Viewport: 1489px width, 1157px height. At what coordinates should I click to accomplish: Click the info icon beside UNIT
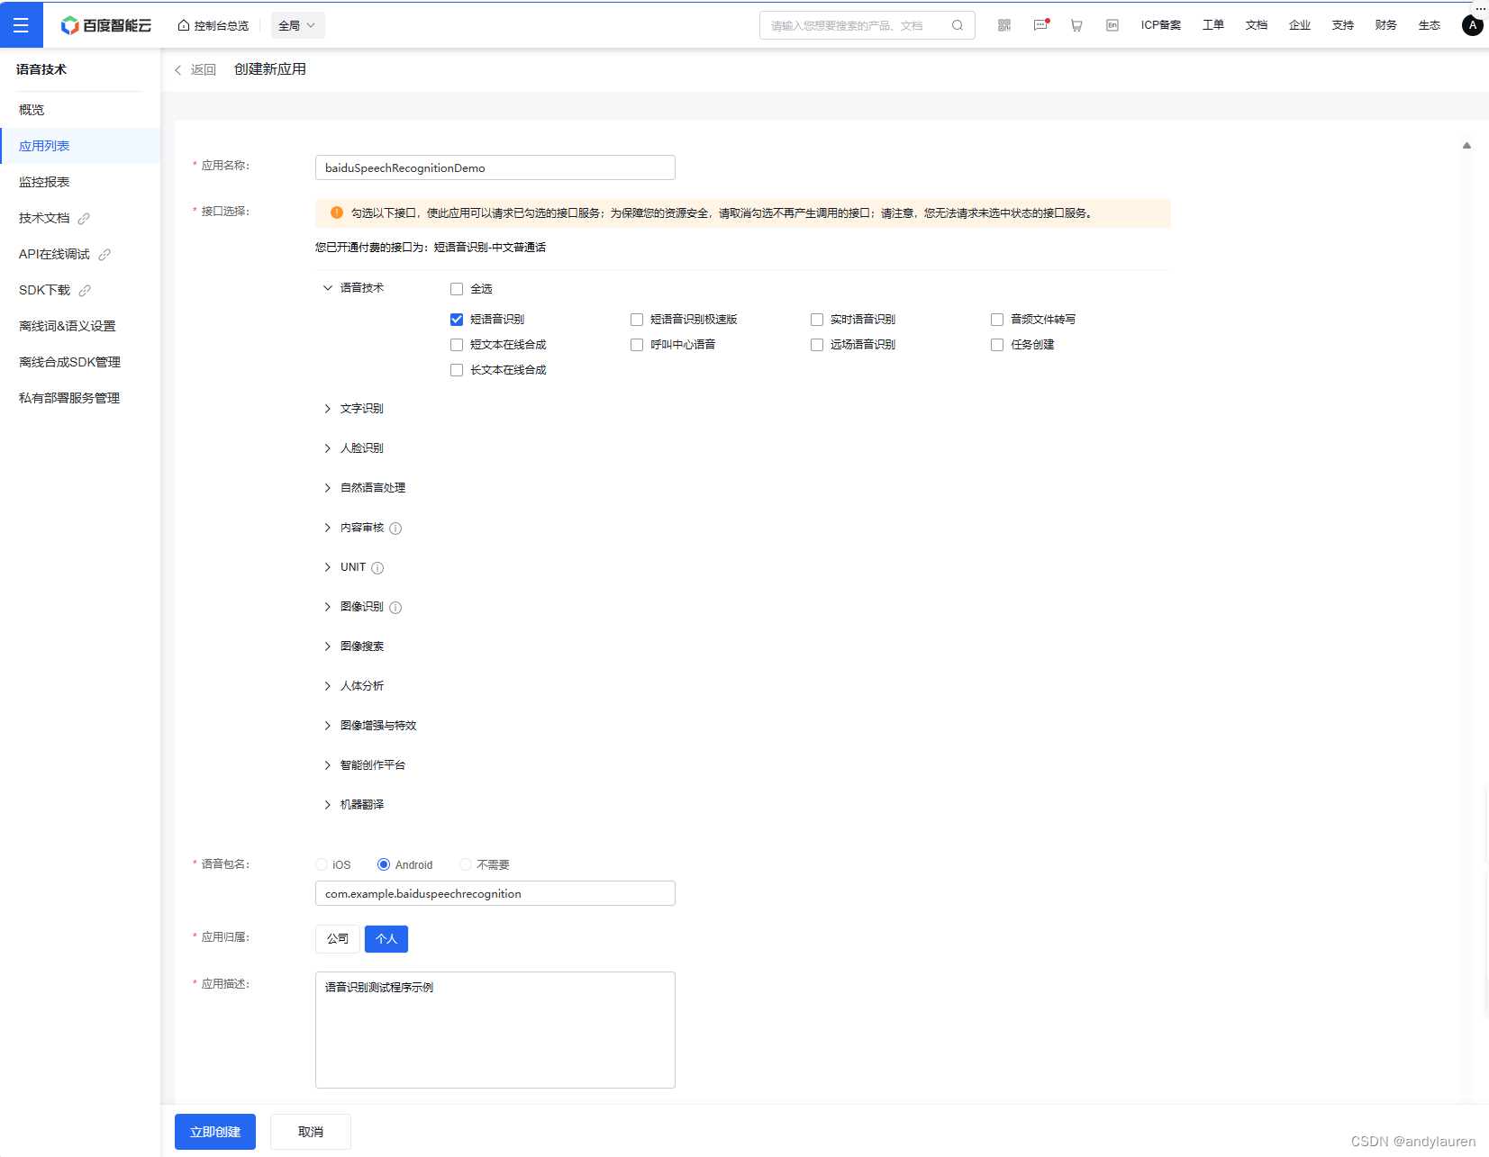(377, 568)
